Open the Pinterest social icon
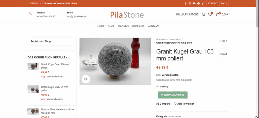This screenshot has width=259, height=118. tap(198, 3)
